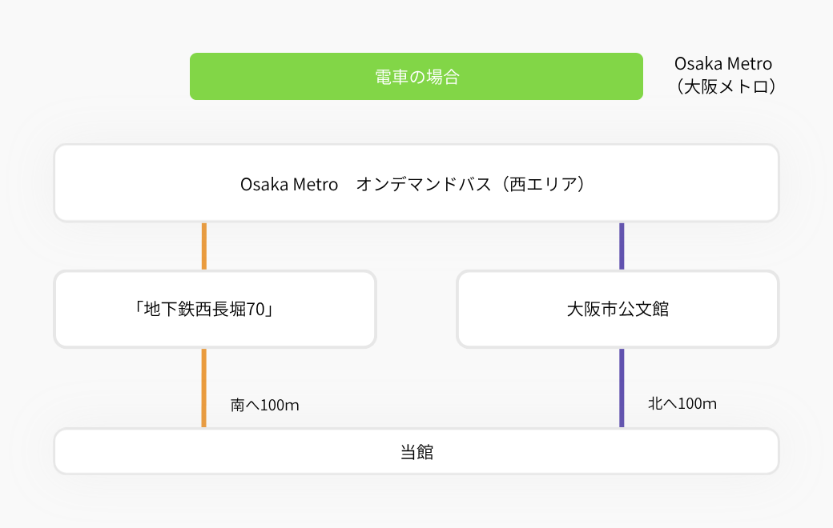The image size is (833, 528).
Task: Click purple line beside 北へ100m text
Action: (x=622, y=388)
